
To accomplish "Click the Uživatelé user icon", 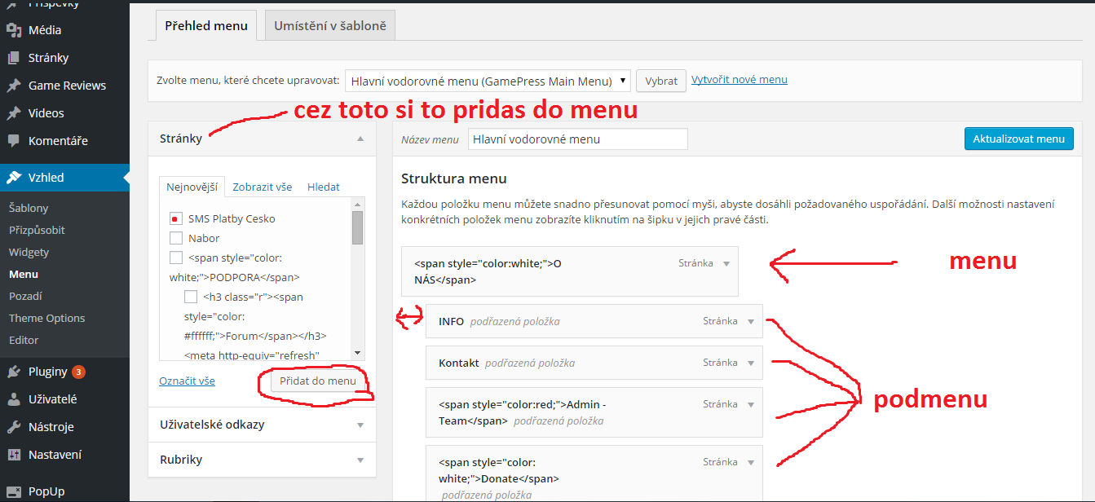I will 13,399.
